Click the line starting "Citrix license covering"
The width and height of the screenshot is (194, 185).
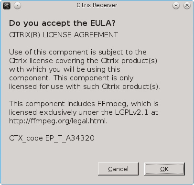point(83,61)
